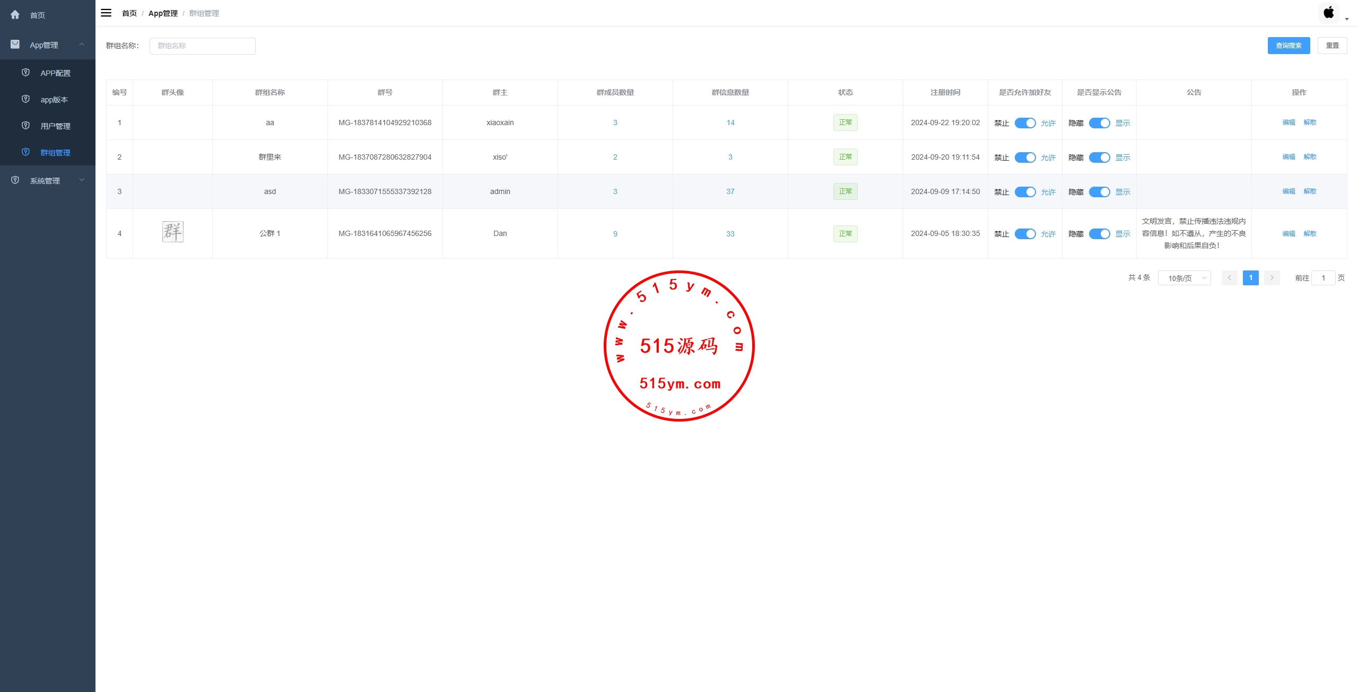1358x692 pixels.
Task: Click the 群 avatar thumbnail of 公群 1
Action: [172, 232]
